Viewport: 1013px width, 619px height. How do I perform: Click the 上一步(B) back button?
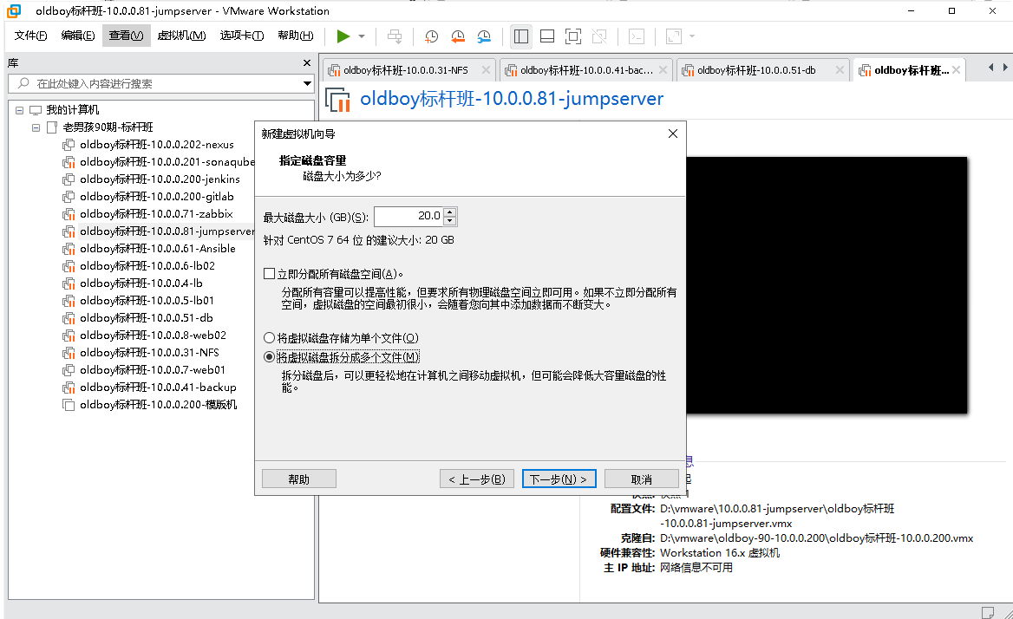(477, 479)
